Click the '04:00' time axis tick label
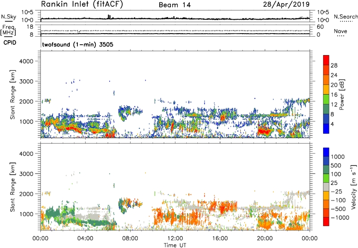This screenshot has height=248, width=358. [85, 239]
